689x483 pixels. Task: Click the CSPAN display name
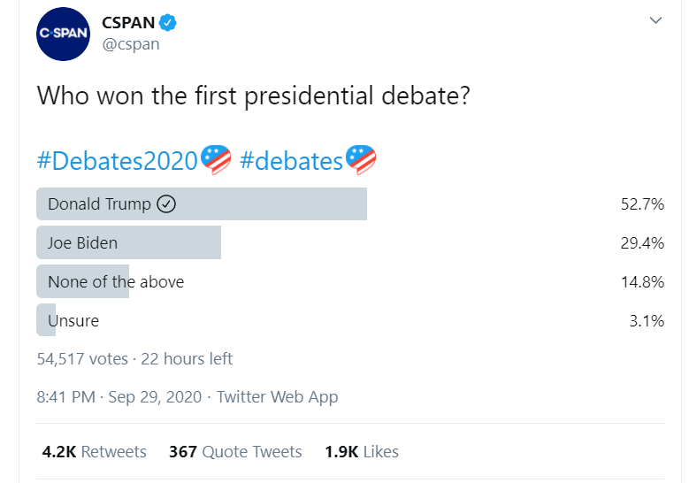pos(127,23)
